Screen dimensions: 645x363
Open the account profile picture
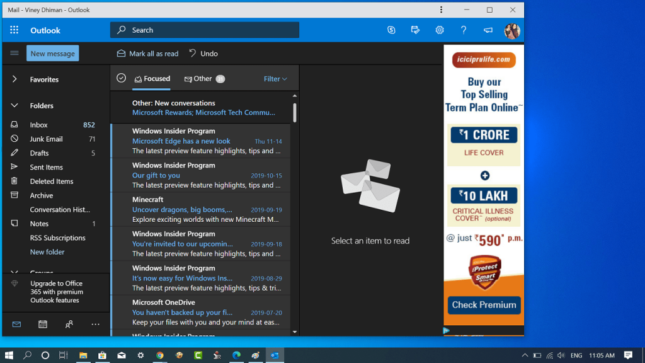[x=512, y=30]
